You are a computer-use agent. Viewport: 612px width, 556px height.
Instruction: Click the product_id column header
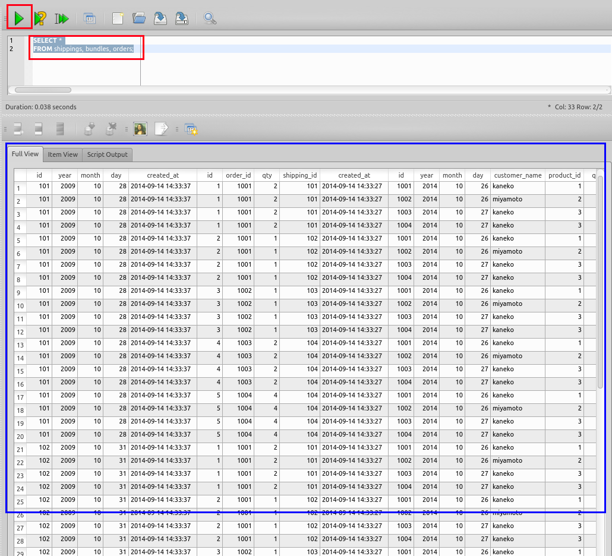click(564, 175)
